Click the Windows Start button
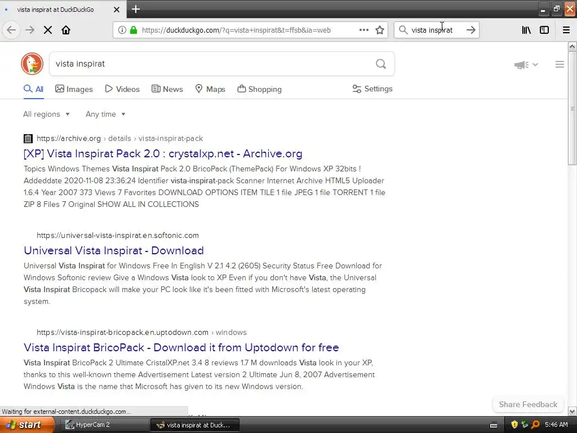The image size is (577, 433). click(x=27, y=425)
